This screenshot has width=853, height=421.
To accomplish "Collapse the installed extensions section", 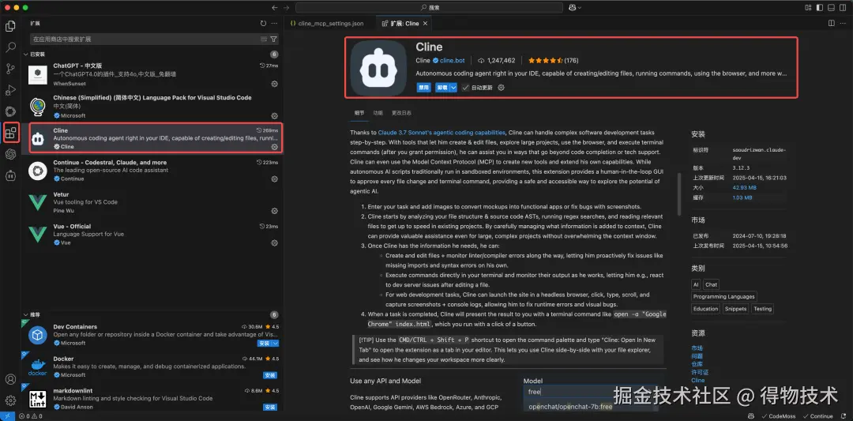I will coord(25,55).
